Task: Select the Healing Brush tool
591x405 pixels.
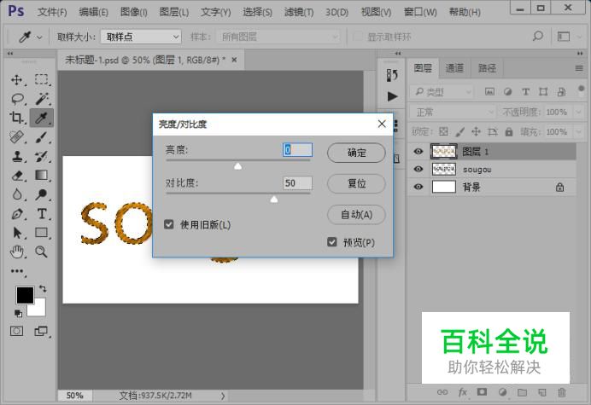Action: coord(16,136)
